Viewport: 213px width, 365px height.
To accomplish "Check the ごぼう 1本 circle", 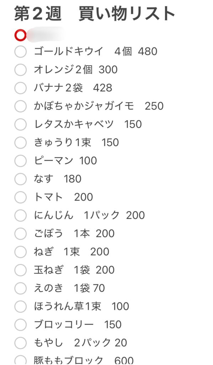I will [x=20, y=233].
